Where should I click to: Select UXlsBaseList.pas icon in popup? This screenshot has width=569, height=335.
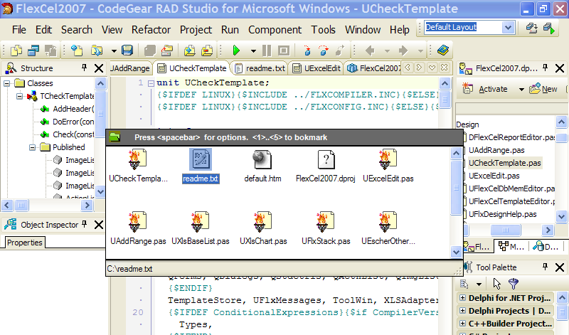click(x=201, y=222)
